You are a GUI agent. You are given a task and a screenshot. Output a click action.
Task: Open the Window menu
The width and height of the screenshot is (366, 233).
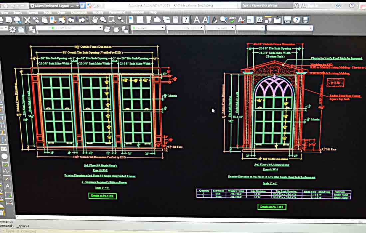click(x=137, y=12)
